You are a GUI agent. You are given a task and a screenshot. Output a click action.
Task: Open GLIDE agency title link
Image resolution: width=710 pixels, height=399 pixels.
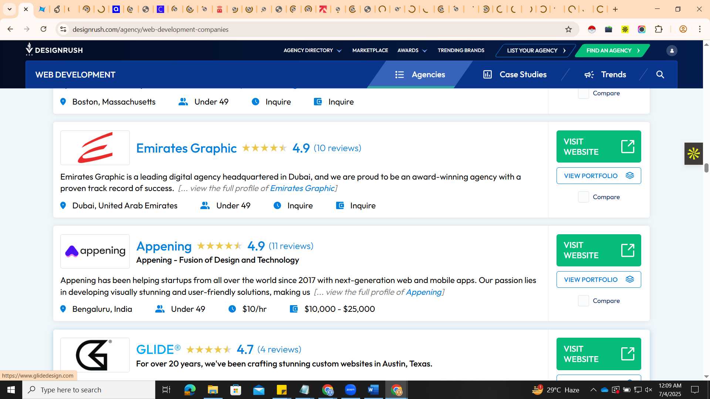point(158,349)
